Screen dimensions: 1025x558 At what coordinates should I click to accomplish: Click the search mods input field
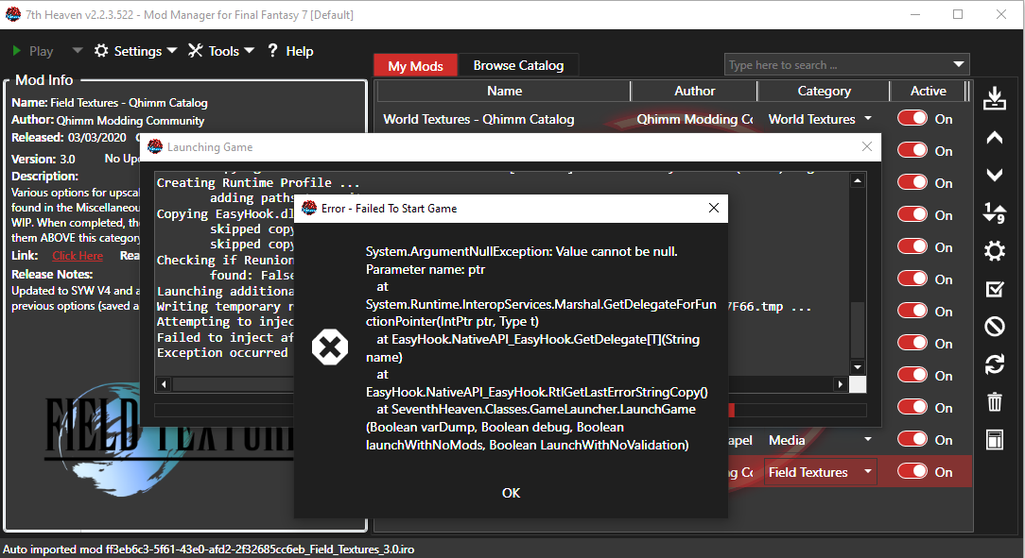[837, 64]
